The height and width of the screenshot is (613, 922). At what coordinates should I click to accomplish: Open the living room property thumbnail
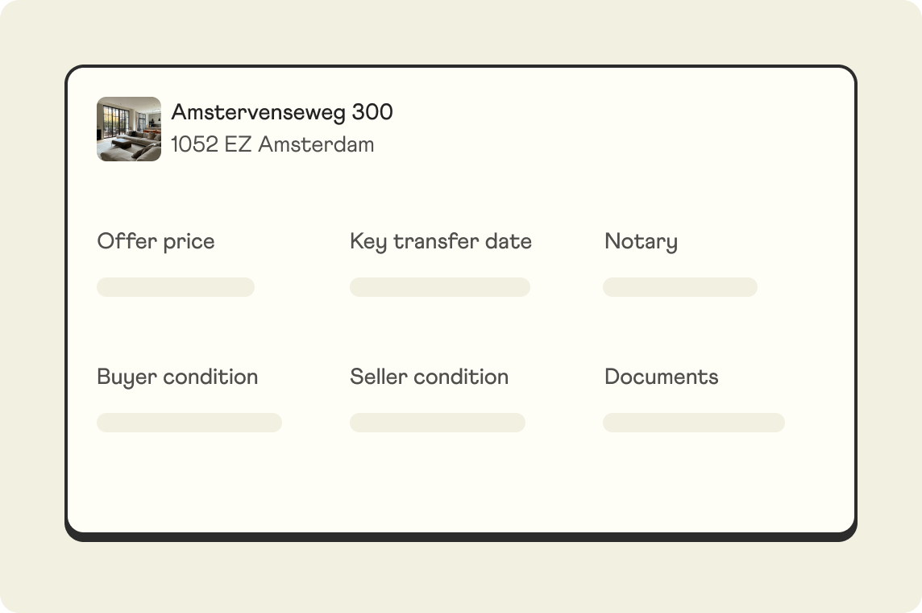tap(129, 129)
